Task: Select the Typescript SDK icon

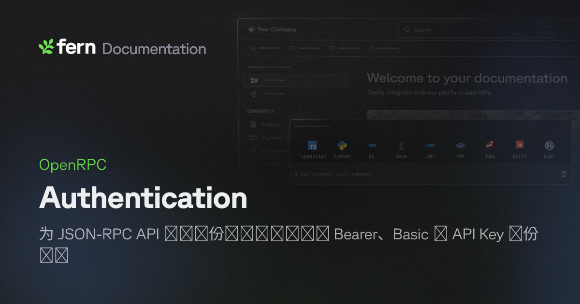Action: point(313,146)
